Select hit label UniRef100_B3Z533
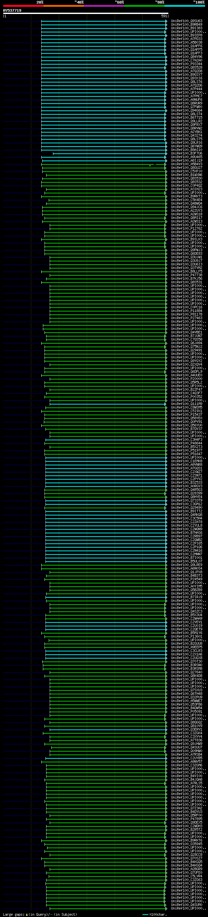 (187, 483)
